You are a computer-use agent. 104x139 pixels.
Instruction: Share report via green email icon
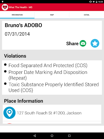click(83, 43)
